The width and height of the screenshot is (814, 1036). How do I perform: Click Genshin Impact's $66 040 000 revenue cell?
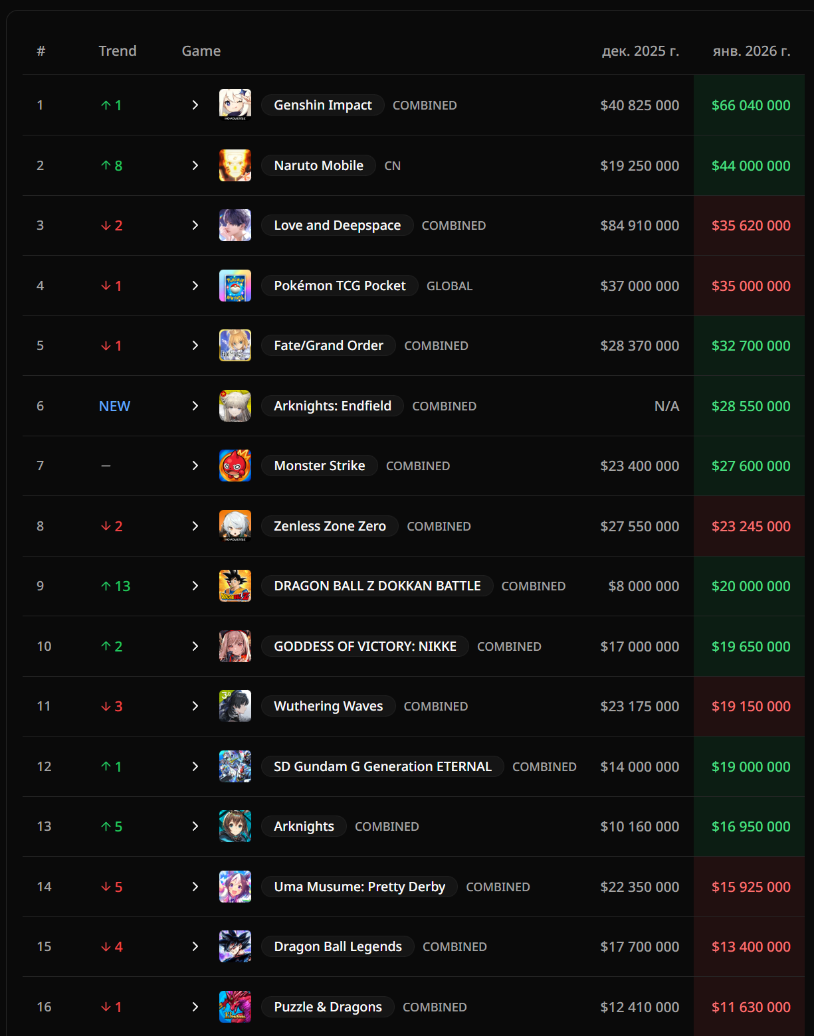pos(750,105)
